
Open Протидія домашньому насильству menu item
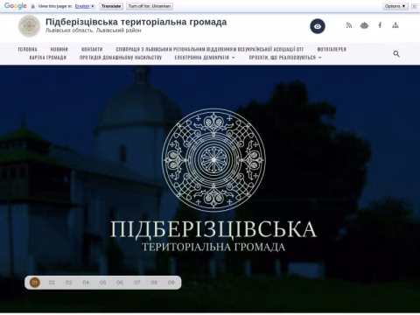(x=121, y=58)
